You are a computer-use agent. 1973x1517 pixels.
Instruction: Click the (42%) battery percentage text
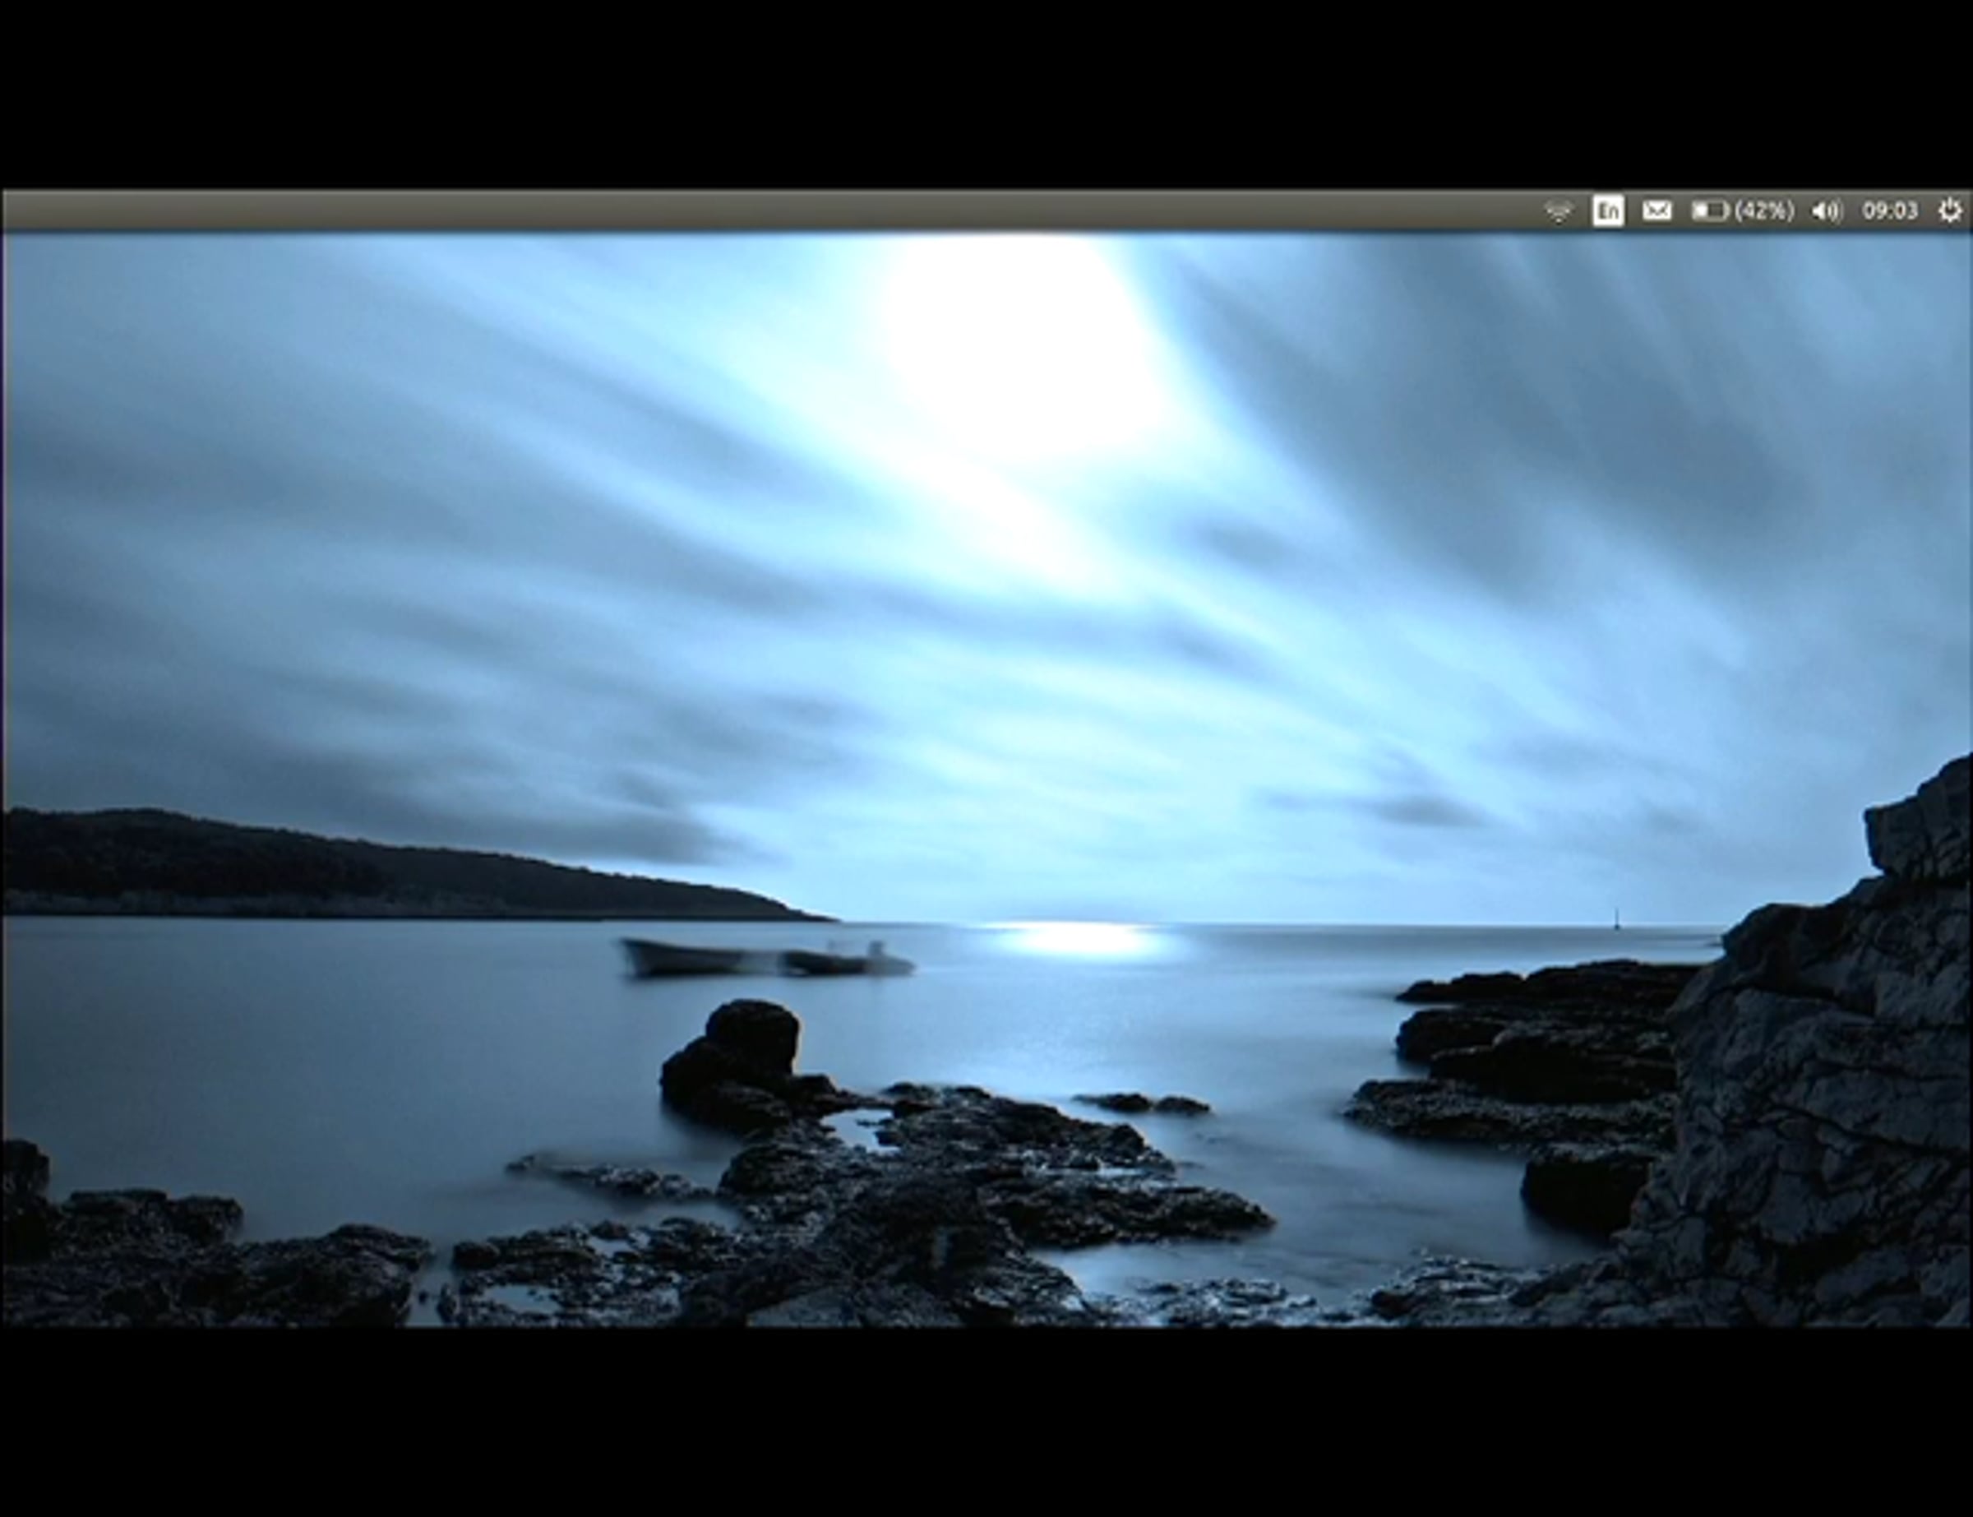(x=1763, y=210)
